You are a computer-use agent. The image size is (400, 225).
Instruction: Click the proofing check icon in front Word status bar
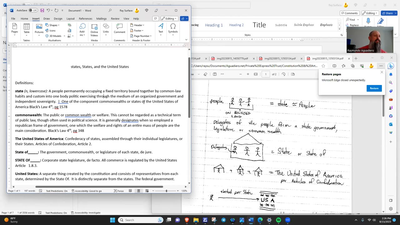[40, 191]
